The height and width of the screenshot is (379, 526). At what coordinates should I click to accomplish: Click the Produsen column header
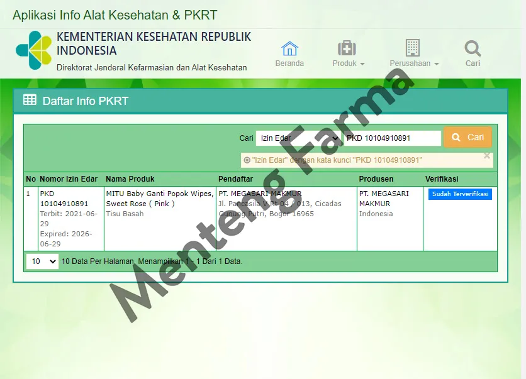[376, 179]
